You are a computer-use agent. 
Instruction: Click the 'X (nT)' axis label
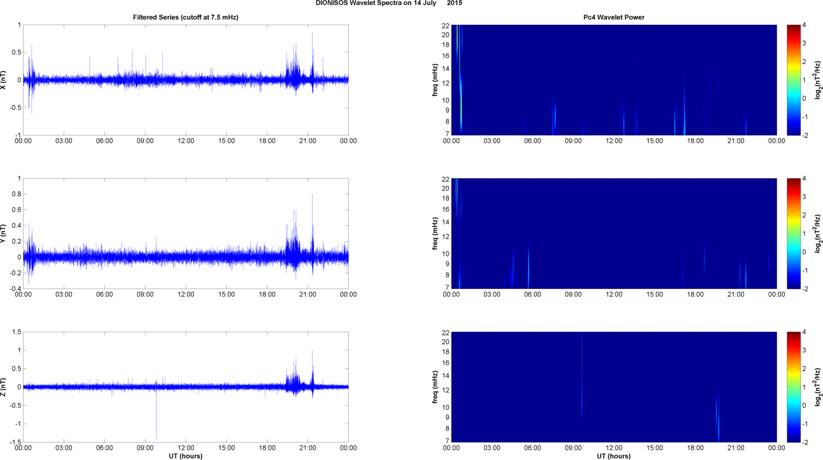[x=3, y=80]
